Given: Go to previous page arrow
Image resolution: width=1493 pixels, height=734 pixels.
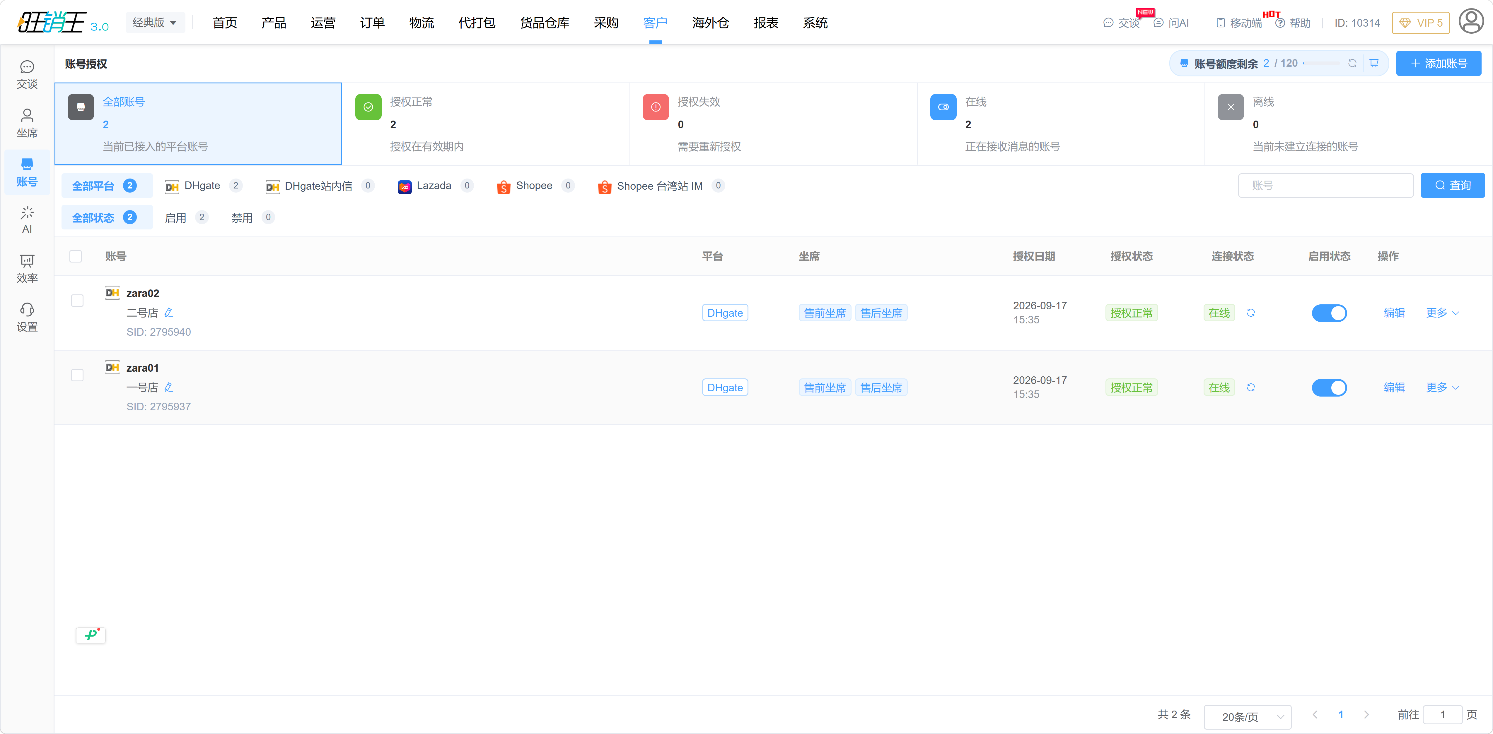Looking at the screenshot, I should [x=1315, y=715].
